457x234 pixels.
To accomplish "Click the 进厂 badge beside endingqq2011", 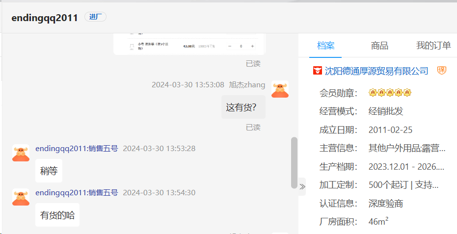I will point(95,17).
